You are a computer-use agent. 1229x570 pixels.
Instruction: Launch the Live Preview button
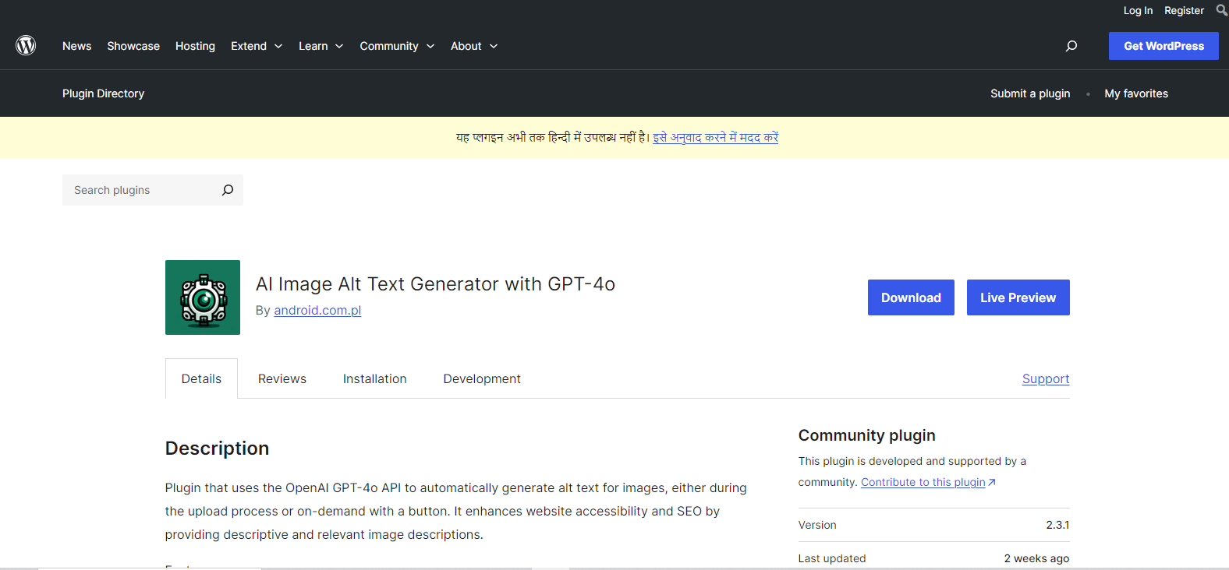[x=1018, y=297]
